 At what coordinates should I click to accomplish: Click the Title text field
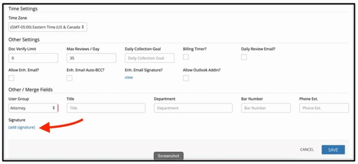[106, 108]
